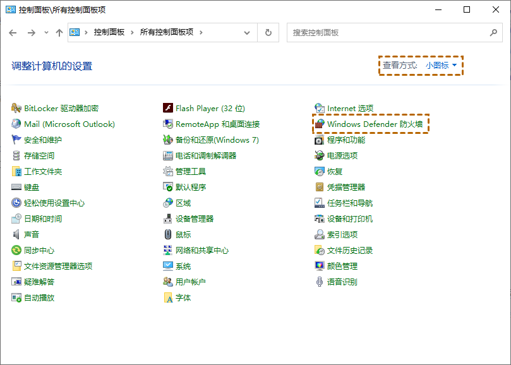Open the 自动播放 link
Image resolution: width=511 pixels, height=365 pixels.
tap(39, 297)
